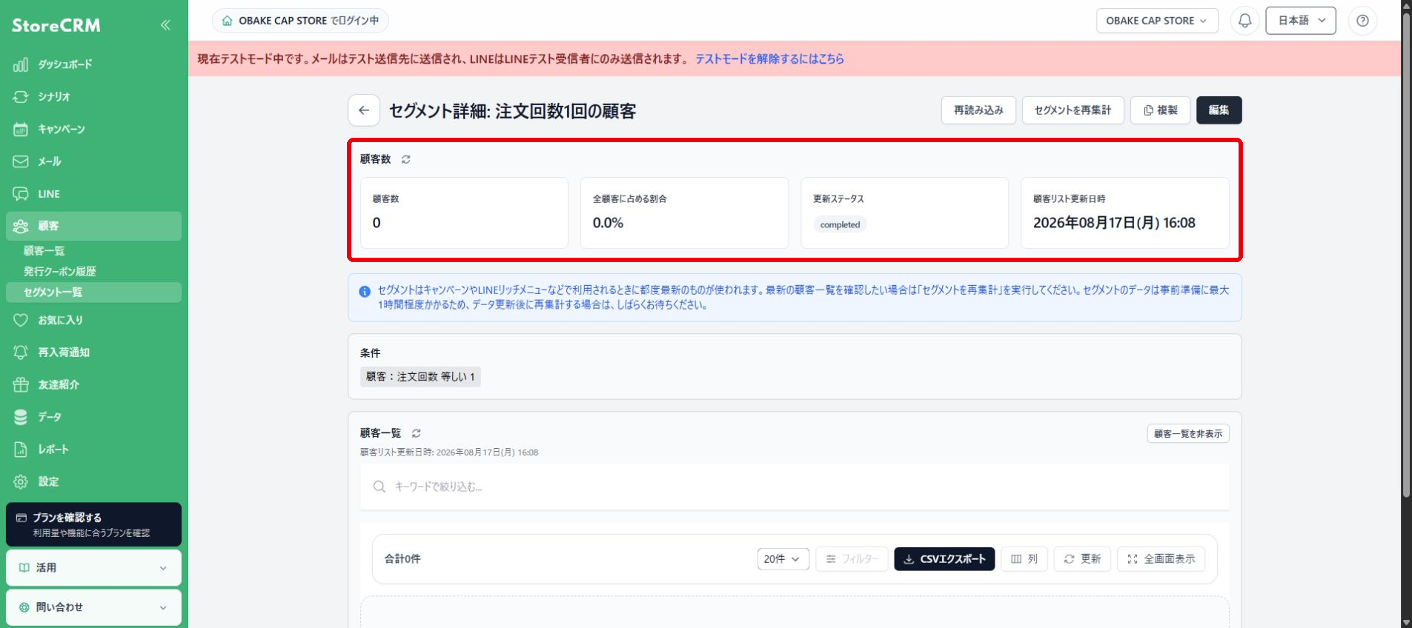Open 列 column settings

tap(1024, 559)
